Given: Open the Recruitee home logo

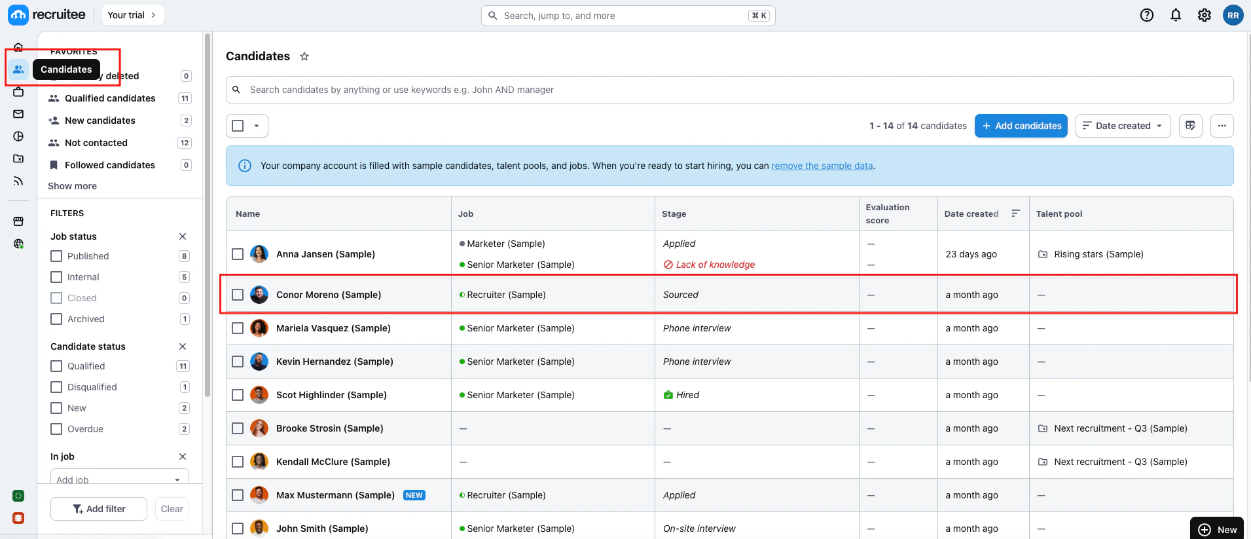Looking at the screenshot, I should pyautogui.click(x=46, y=14).
